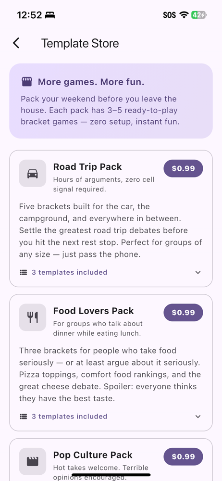The width and height of the screenshot is (222, 481).
Task: Buy Food Lovers Pack for $0.99
Action: [184, 313]
